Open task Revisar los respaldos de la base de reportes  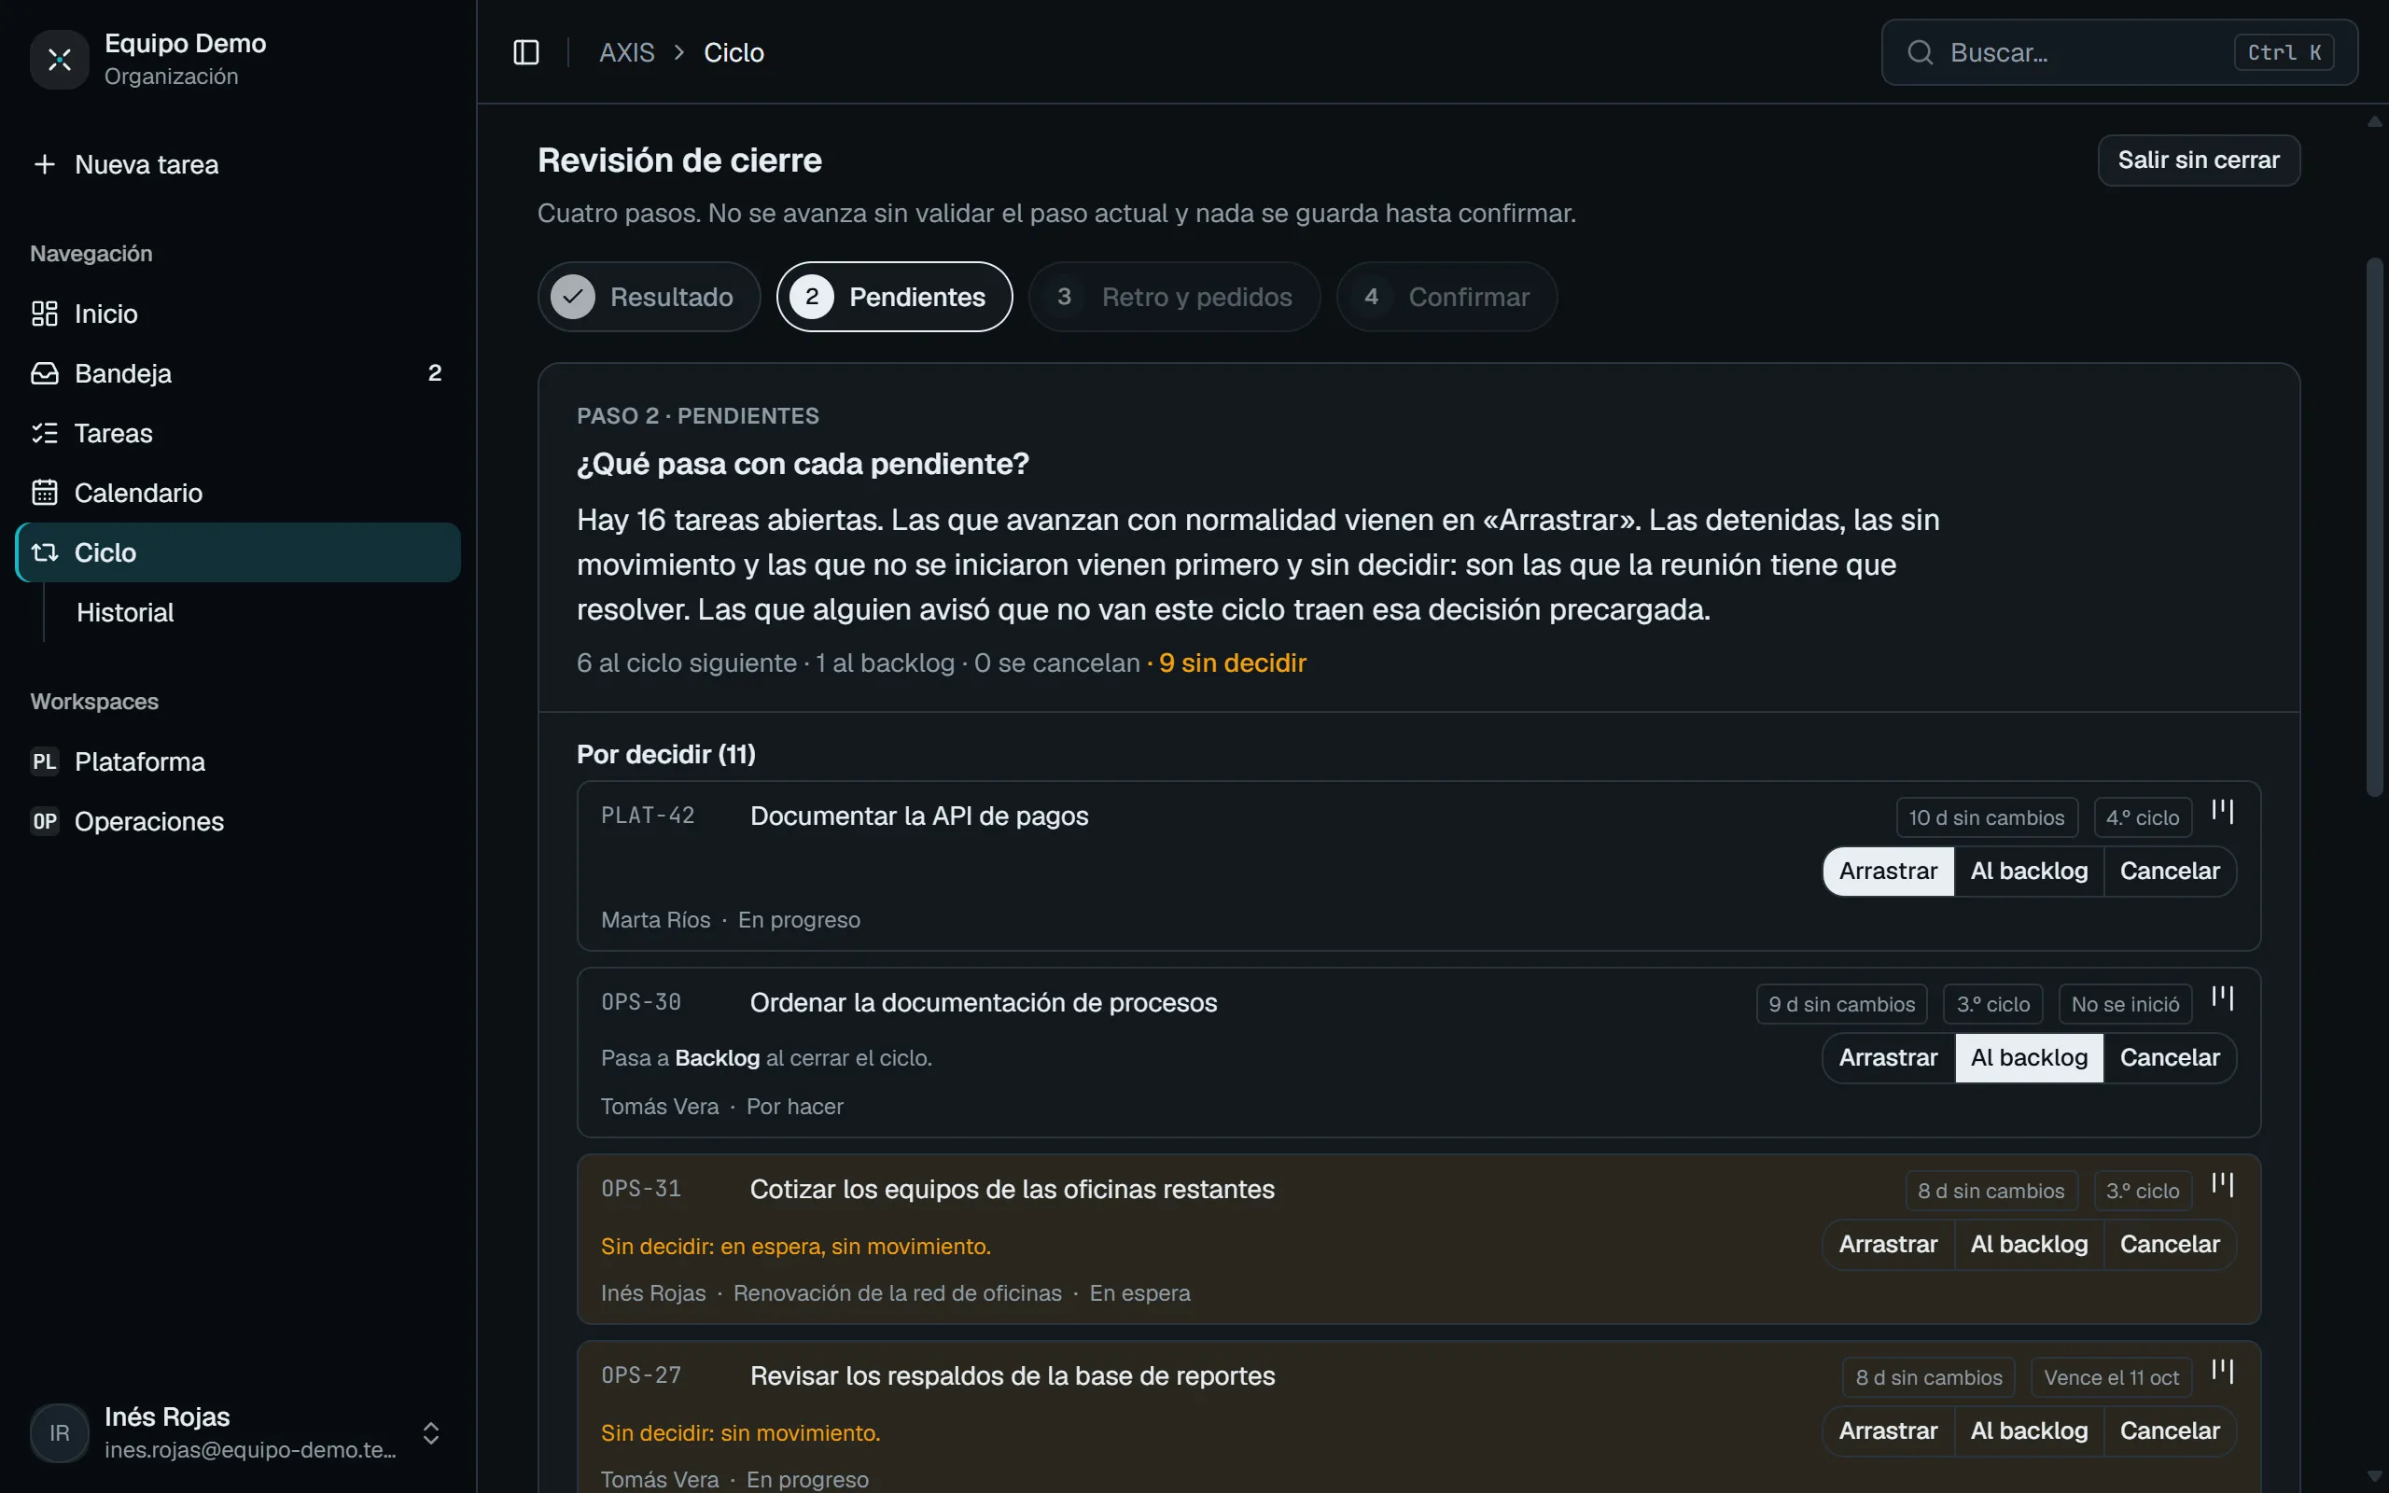point(1012,1376)
